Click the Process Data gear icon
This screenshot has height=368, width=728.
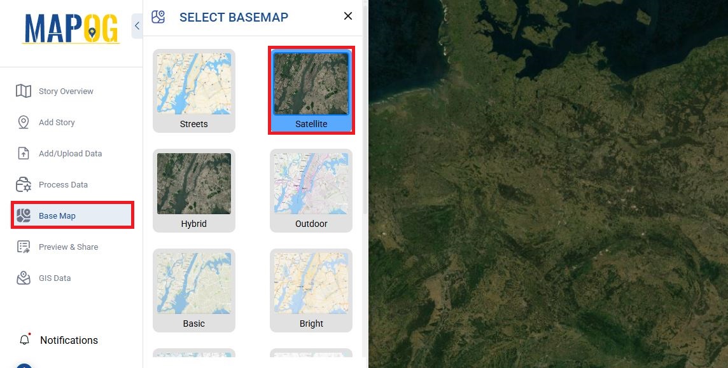pyautogui.click(x=24, y=184)
